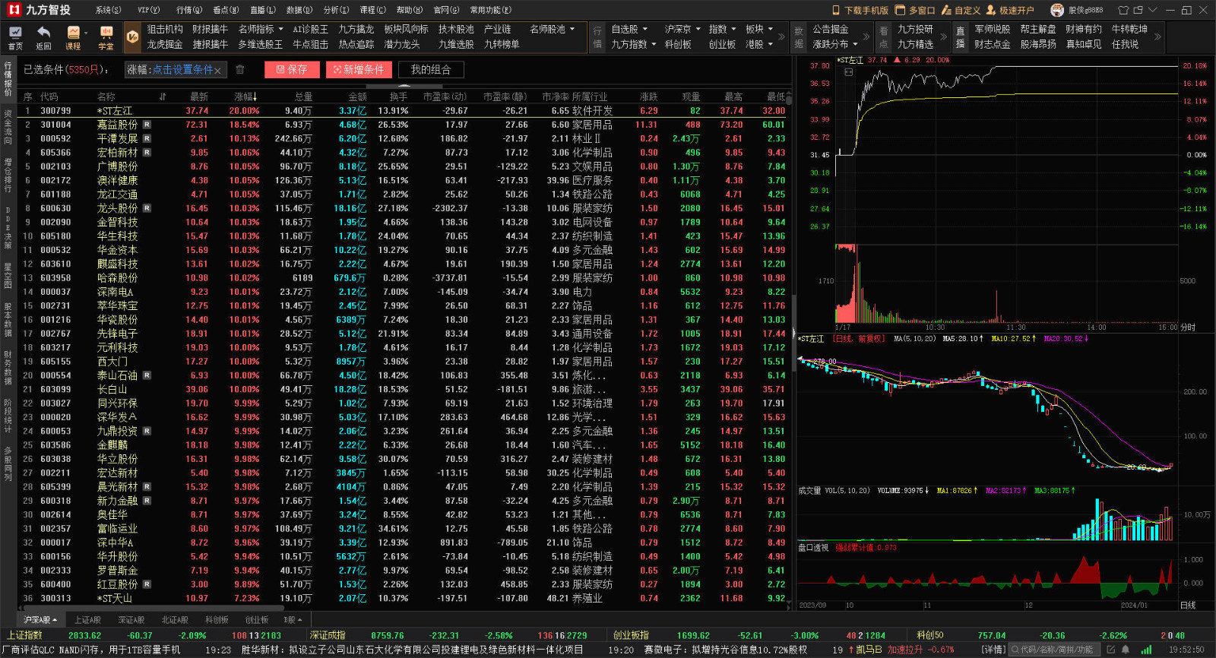Click the red 保存 button
1216x658 pixels.
[x=292, y=69]
